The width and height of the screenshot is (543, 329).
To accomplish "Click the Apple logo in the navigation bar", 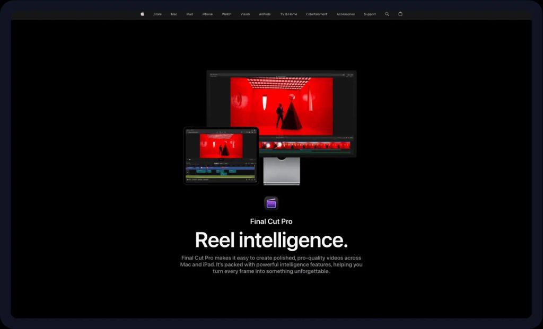I will (142, 14).
